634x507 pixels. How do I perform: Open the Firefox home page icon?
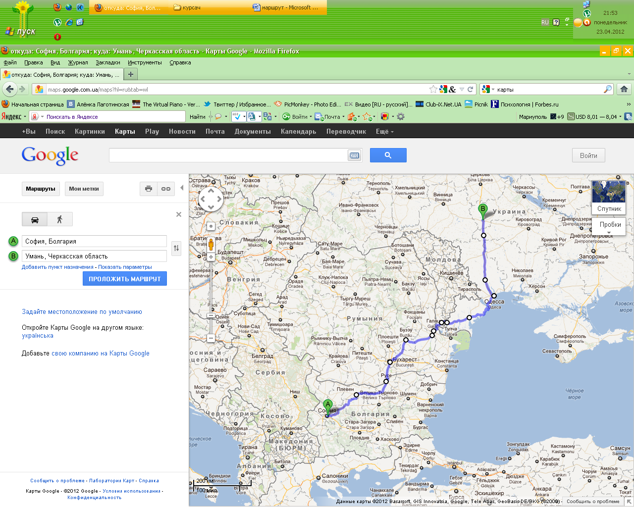point(624,89)
